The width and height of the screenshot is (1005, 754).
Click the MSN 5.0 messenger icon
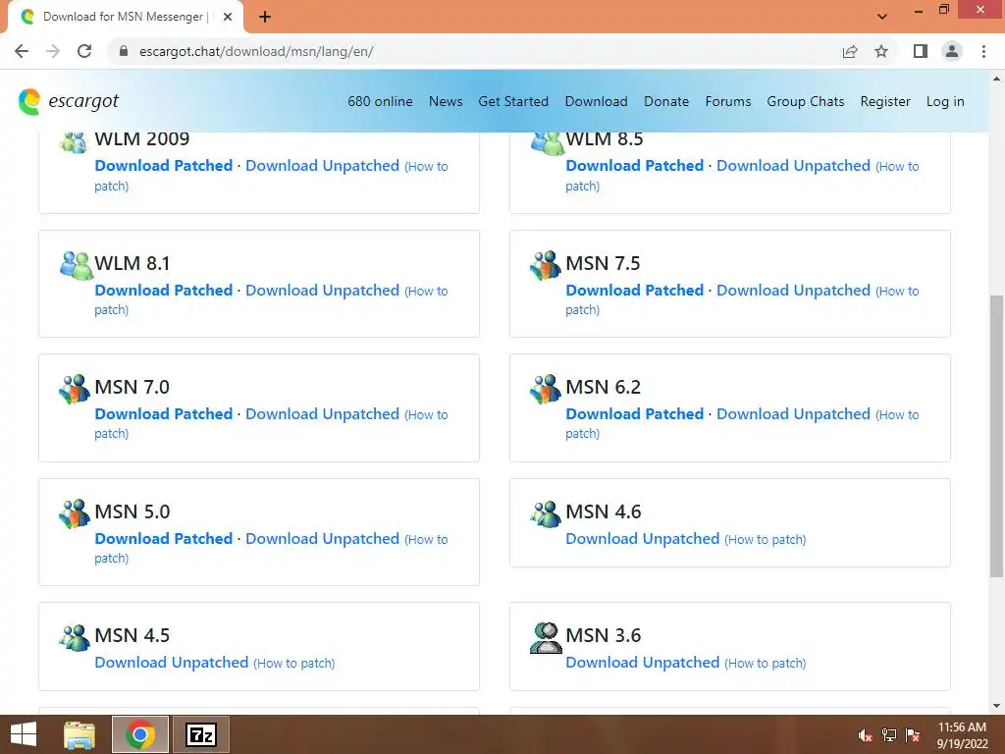click(x=75, y=512)
